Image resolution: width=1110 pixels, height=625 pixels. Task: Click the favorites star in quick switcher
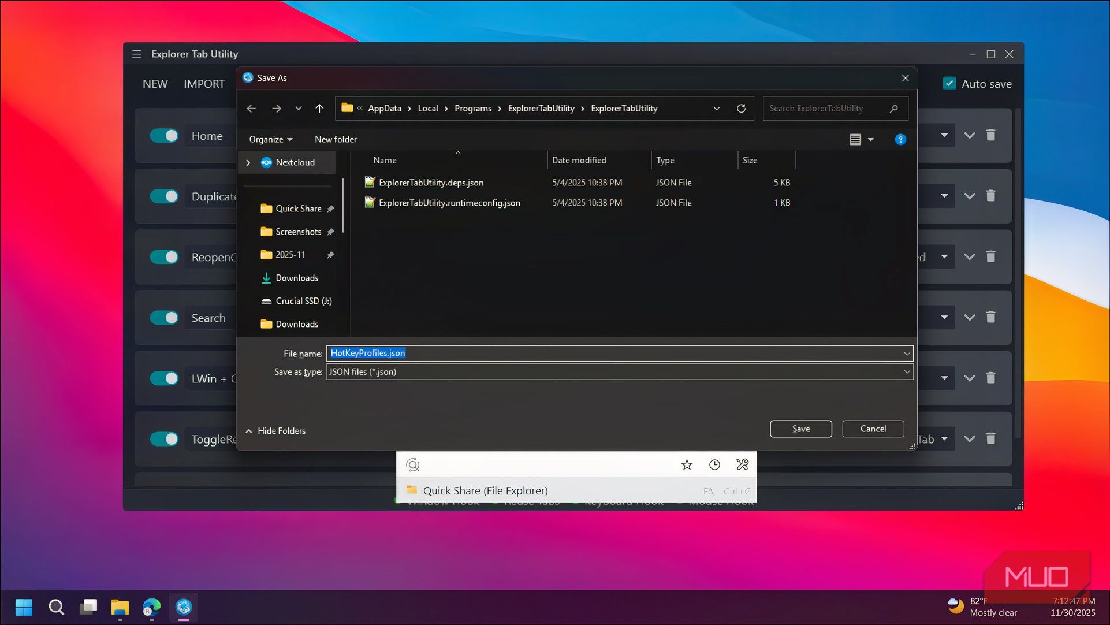pos(687,465)
